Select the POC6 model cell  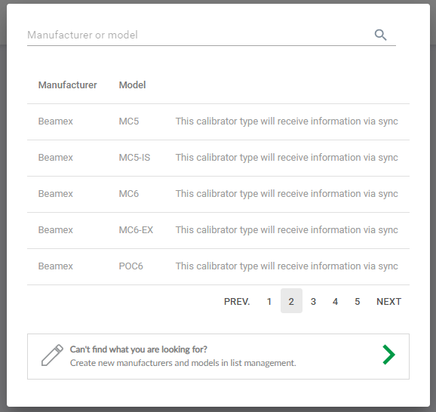click(131, 266)
